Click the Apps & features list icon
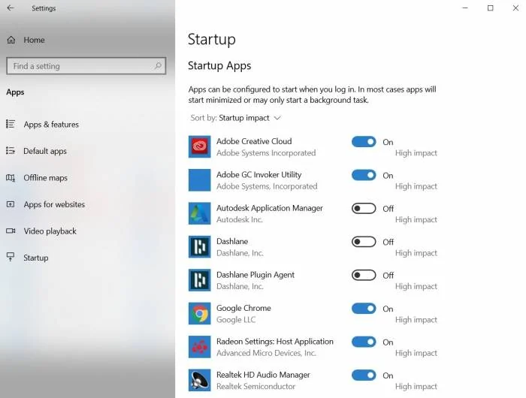The width and height of the screenshot is (526, 398). coord(11,124)
